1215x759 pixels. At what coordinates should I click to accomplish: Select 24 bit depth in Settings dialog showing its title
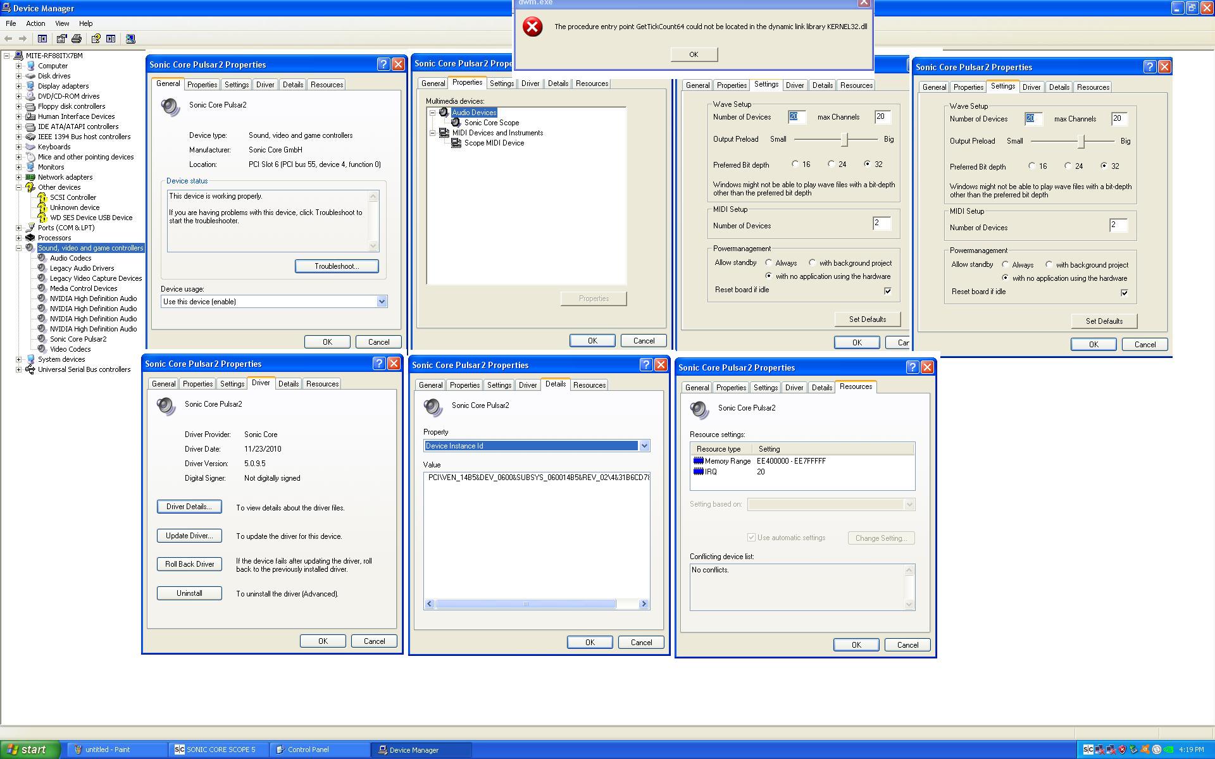pos(1068,166)
